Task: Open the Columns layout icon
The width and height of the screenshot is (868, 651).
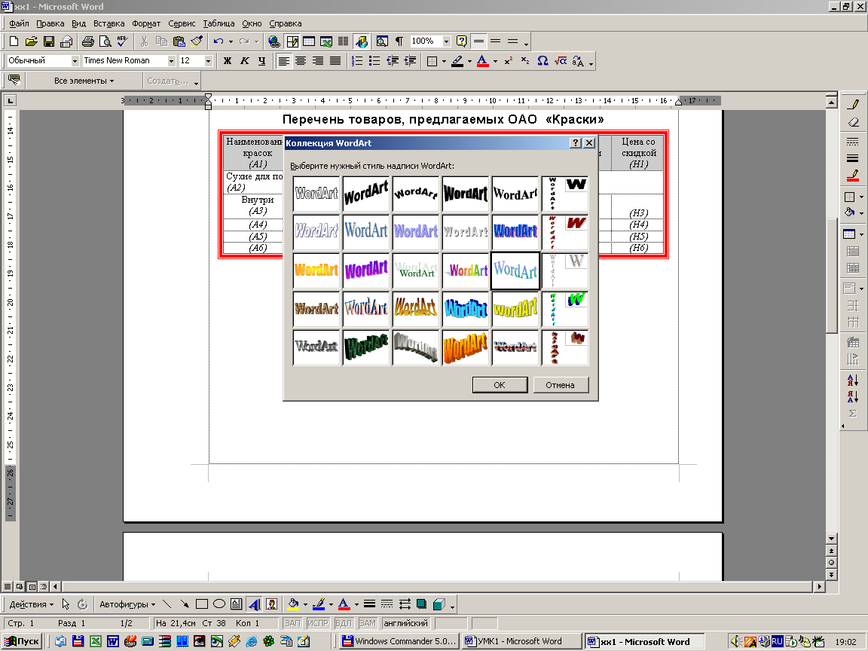Action: click(x=344, y=41)
